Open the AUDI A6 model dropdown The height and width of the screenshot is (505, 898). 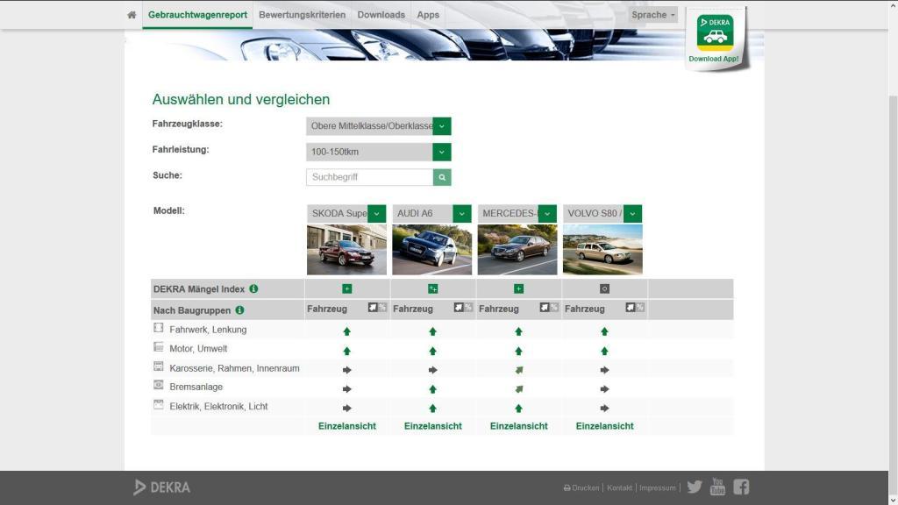point(431,214)
